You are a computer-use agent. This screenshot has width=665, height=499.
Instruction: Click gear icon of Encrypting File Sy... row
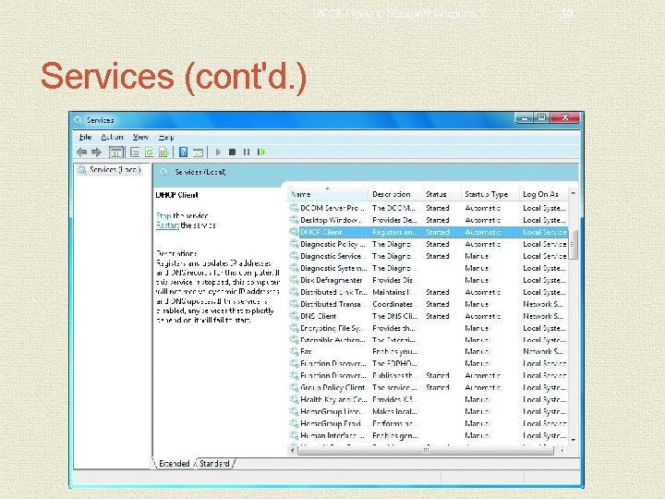(294, 328)
